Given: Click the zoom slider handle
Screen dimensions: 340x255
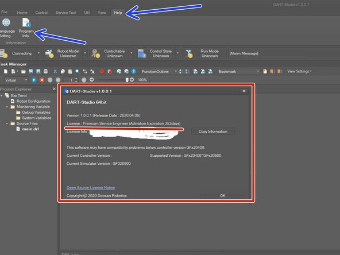Looking at the screenshot, I should [127, 80].
